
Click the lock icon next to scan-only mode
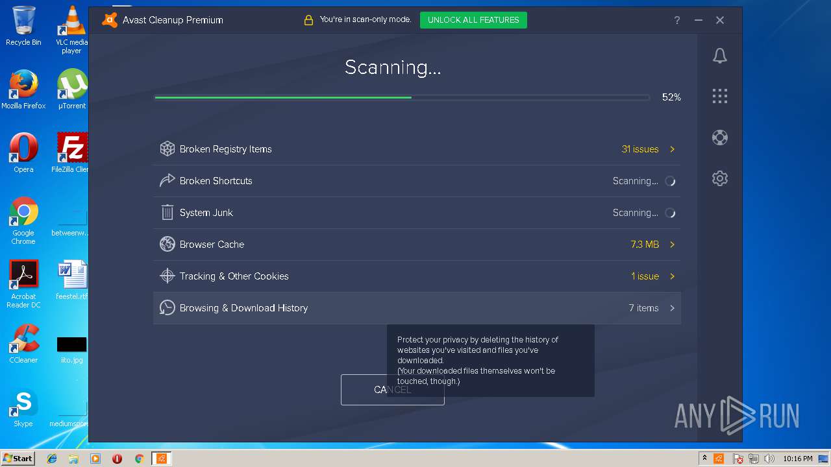coord(308,20)
